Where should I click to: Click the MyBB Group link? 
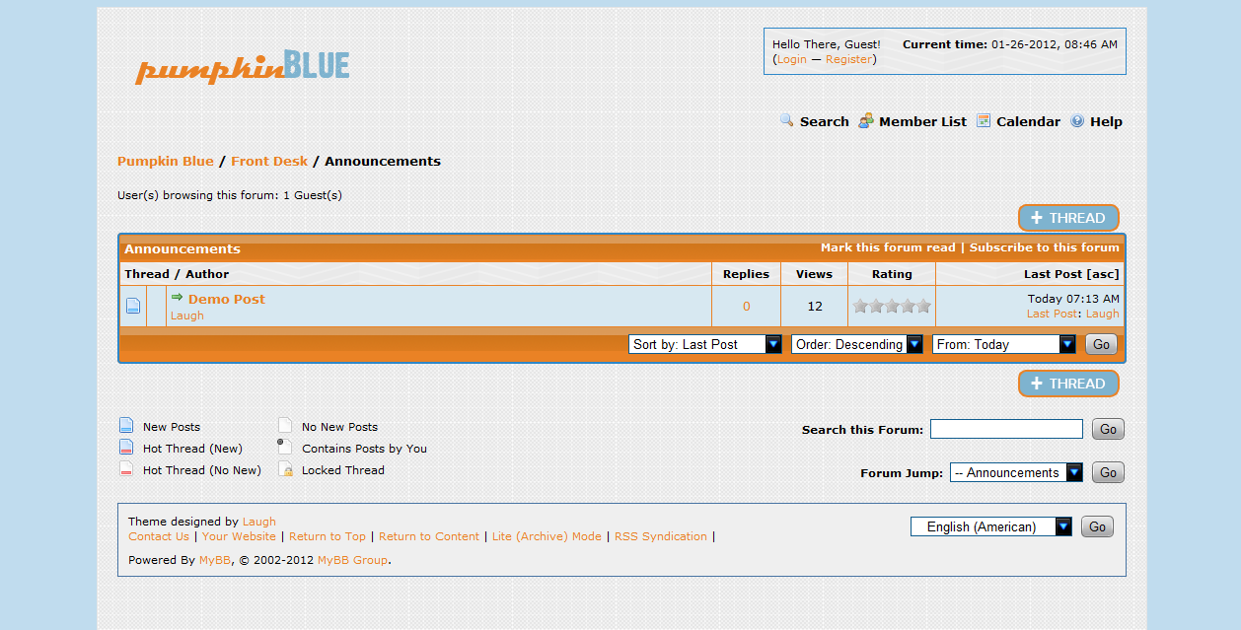(352, 560)
